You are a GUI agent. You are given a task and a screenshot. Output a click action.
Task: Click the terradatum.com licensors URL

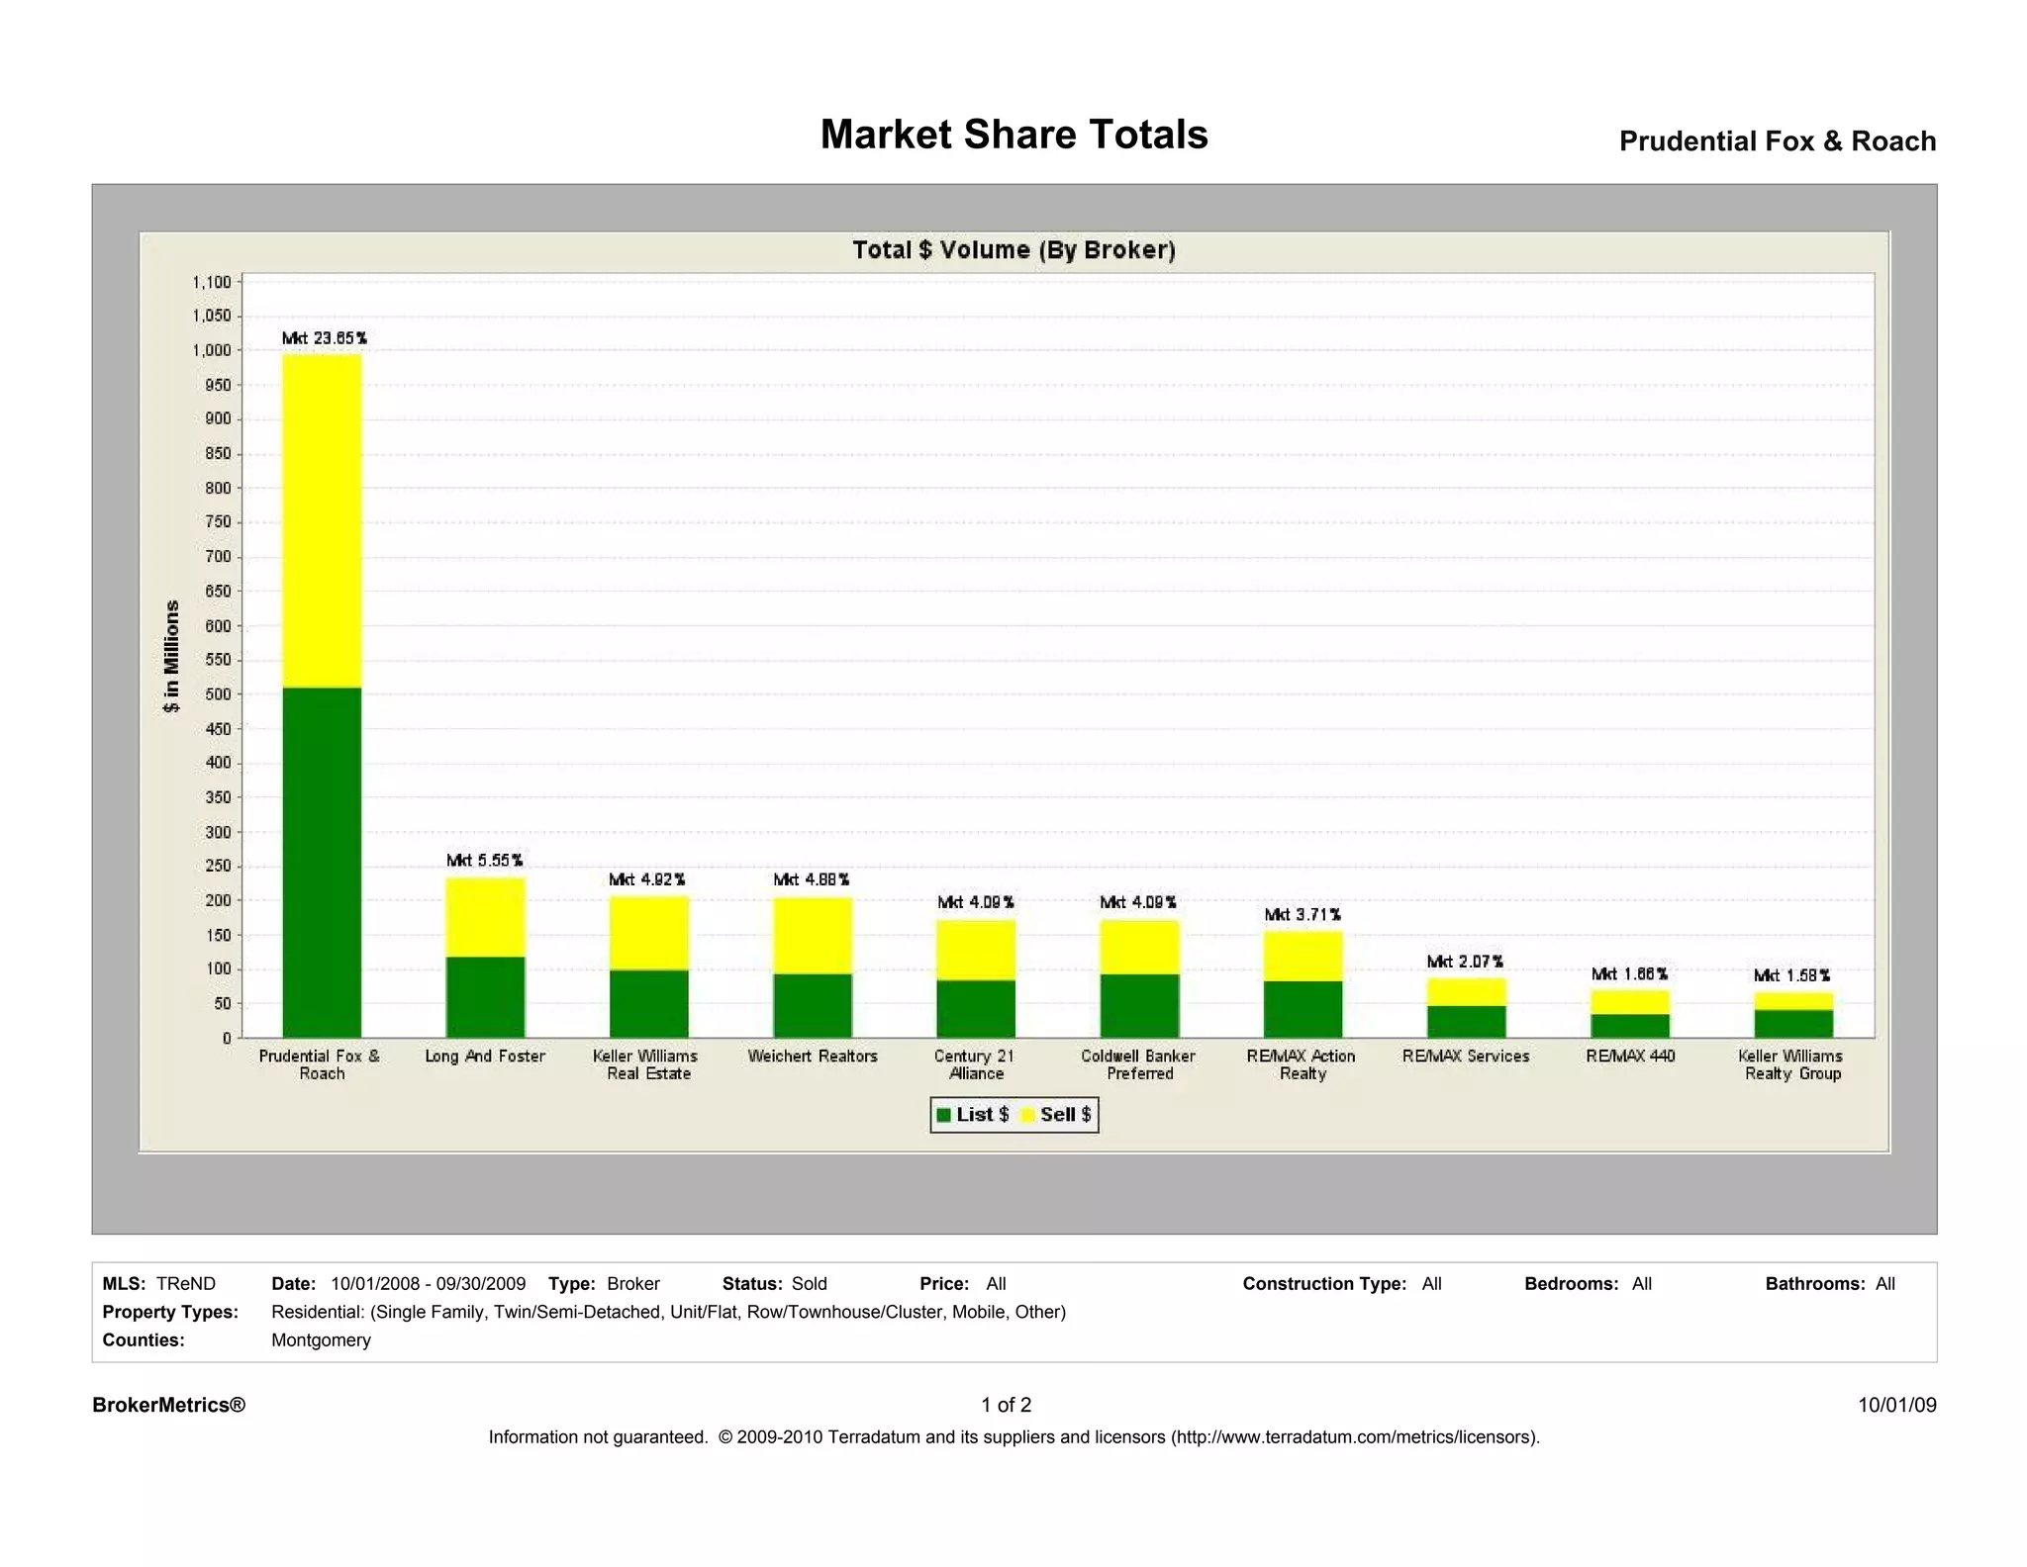click(1354, 1437)
